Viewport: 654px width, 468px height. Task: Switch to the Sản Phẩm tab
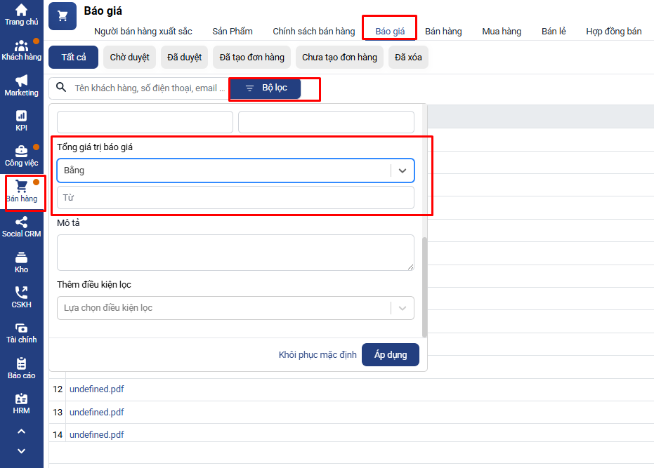pos(232,32)
